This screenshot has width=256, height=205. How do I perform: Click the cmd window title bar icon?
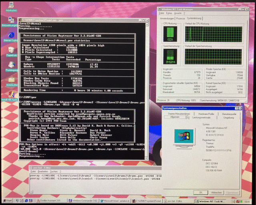(20, 20)
